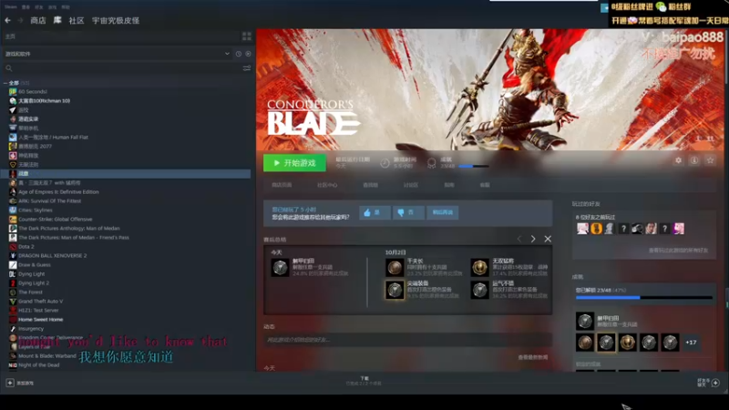This screenshot has width=729, height=410.
Task: Open the 千夫长 achievement icon
Action: point(395,268)
